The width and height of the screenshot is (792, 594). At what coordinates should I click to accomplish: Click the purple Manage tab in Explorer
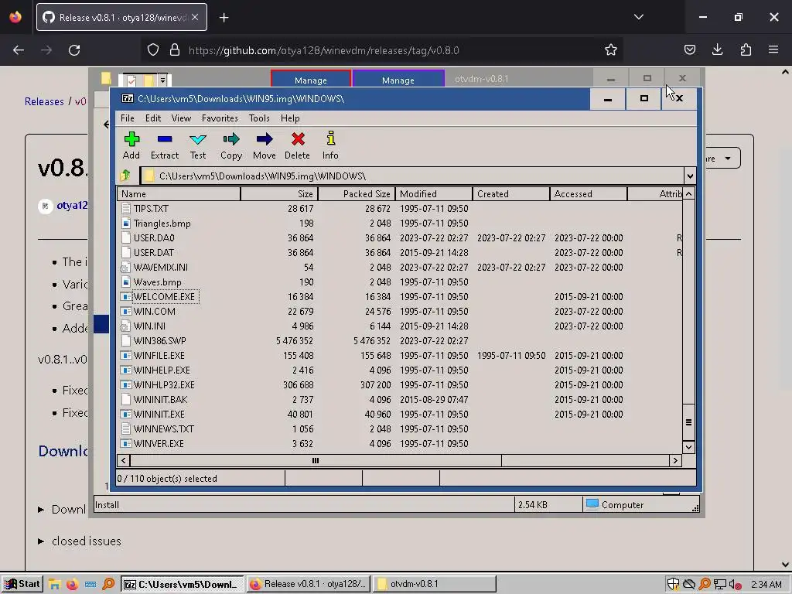click(398, 80)
